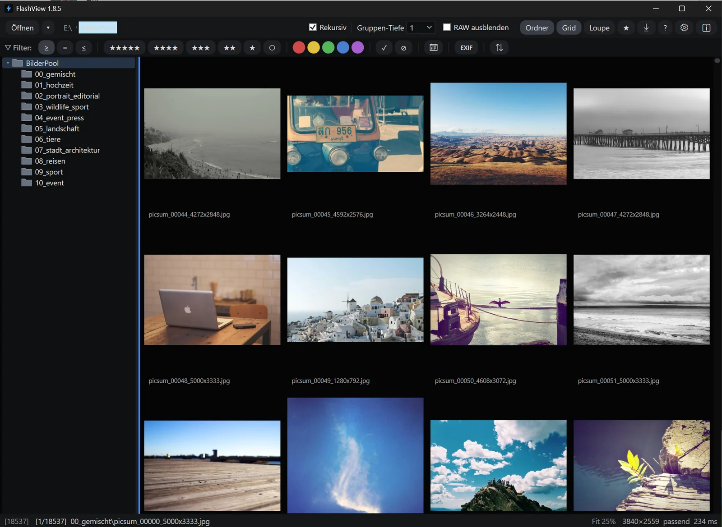The height and width of the screenshot is (527, 722).
Task: Open folder 05_landschaft
Action: (x=57, y=128)
